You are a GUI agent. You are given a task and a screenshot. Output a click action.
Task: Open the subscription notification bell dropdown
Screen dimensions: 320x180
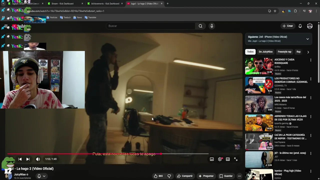pyautogui.click(x=41, y=176)
